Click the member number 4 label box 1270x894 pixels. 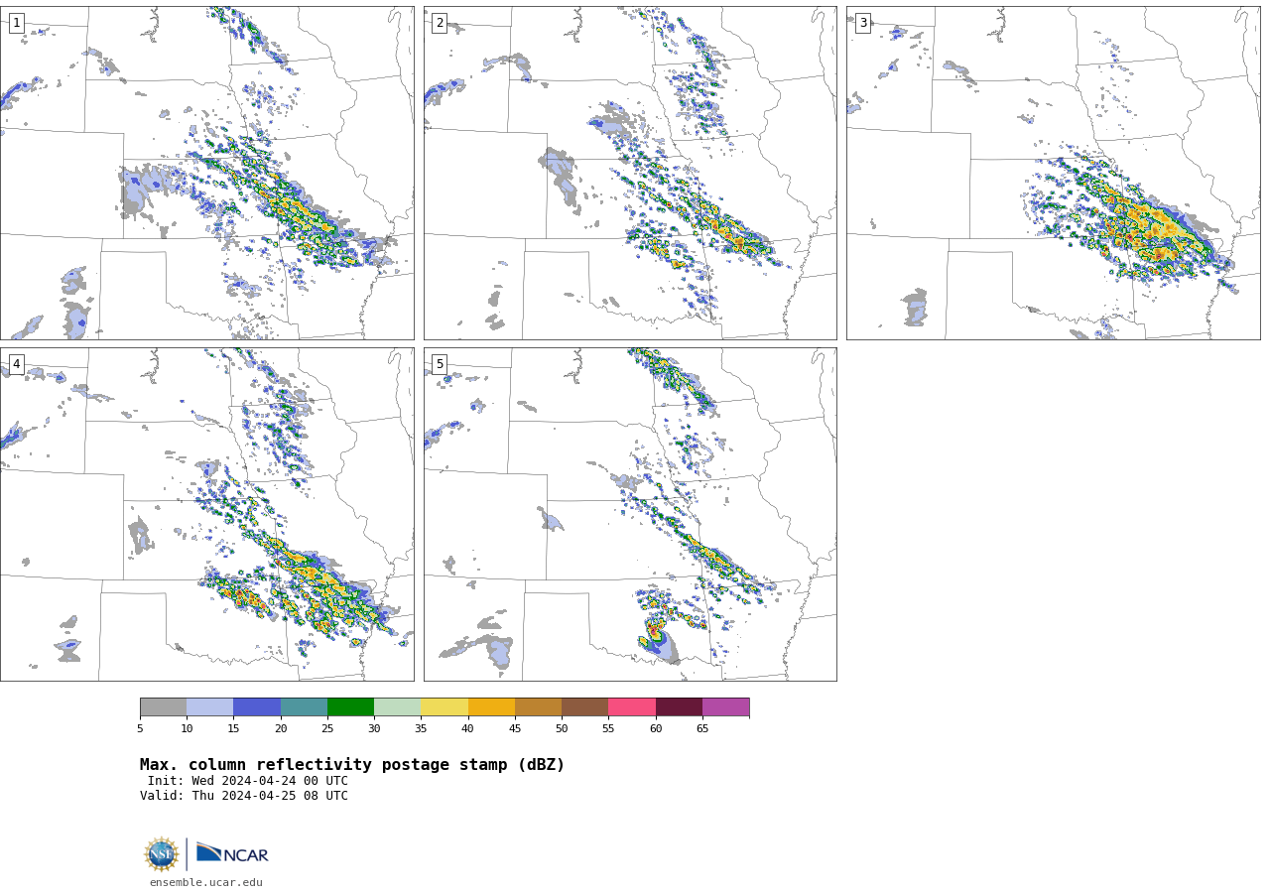point(16,364)
